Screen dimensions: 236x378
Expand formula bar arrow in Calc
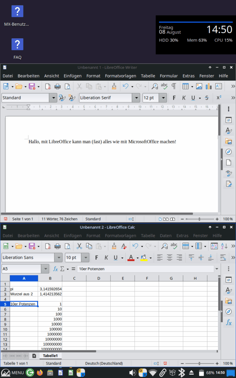click(x=217, y=269)
